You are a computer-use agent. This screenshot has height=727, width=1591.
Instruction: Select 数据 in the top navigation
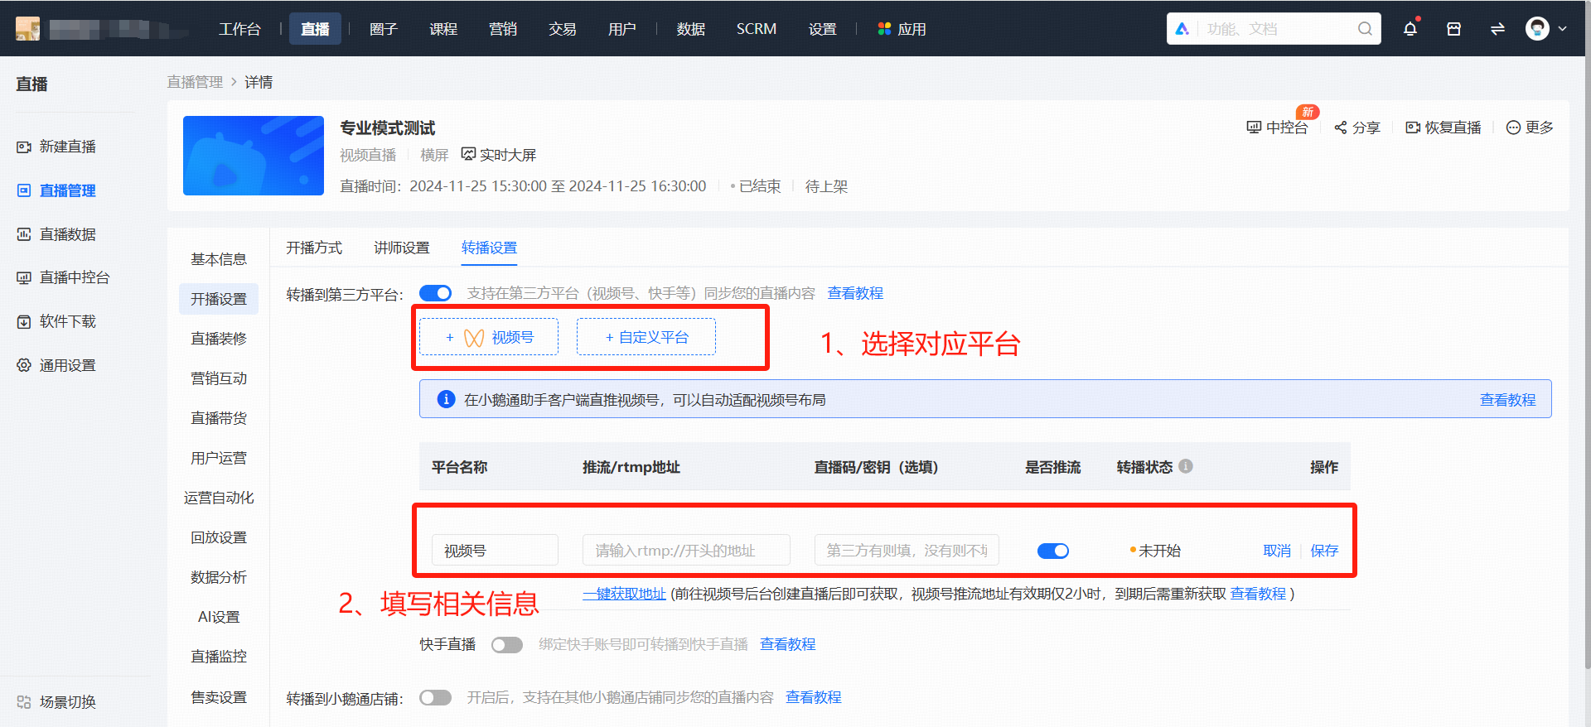point(690,29)
